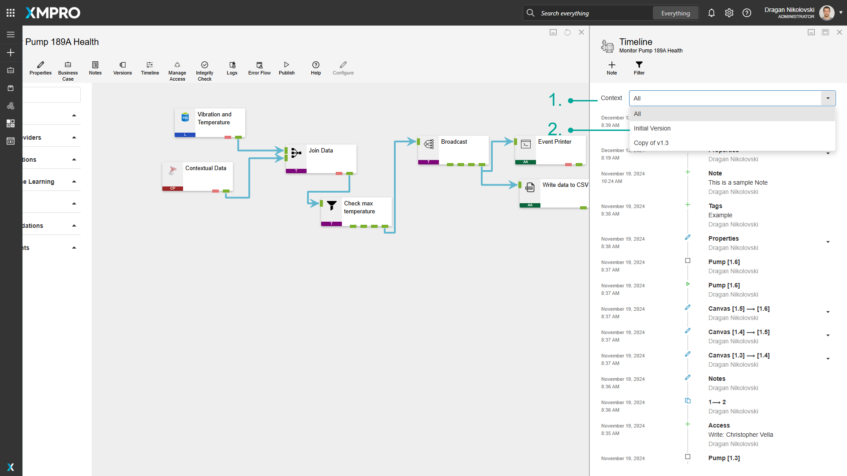Select the Write data to CSV node
Image resolution: width=847 pixels, height=476 pixels.
click(x=555, y=193)
